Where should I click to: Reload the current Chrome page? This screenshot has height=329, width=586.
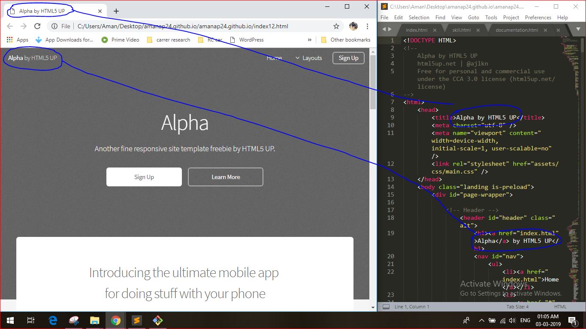pos(37,26)
